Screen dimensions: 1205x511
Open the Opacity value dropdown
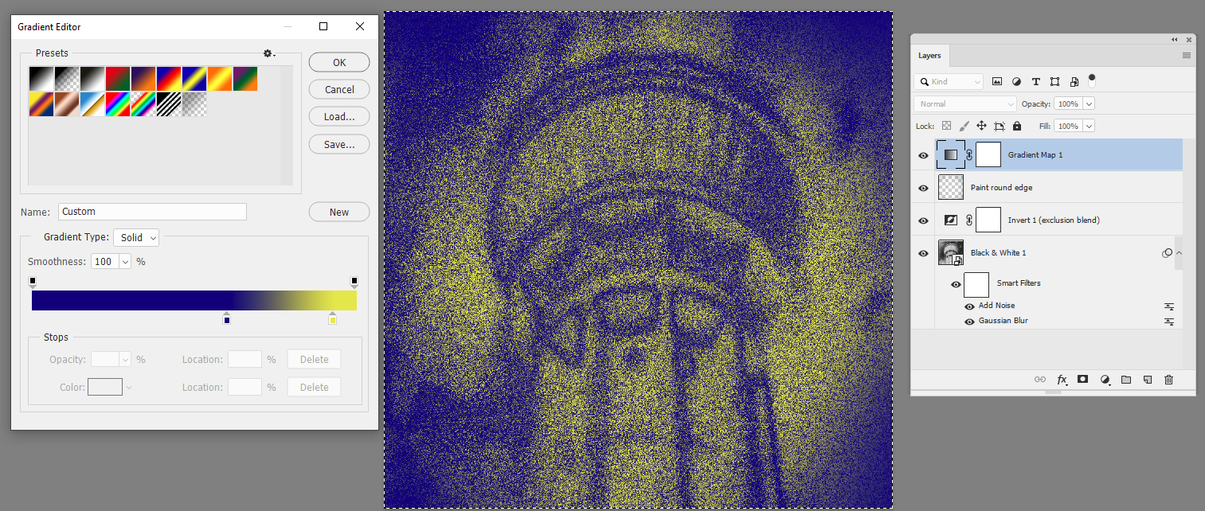pos(1089,103)
